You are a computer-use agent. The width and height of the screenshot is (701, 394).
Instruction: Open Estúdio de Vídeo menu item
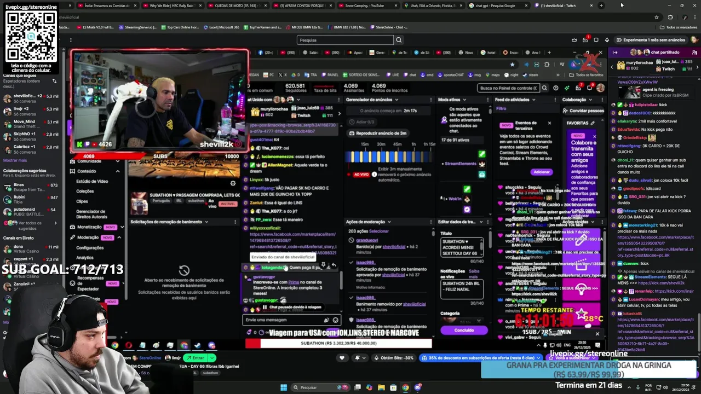pos(92,181)
